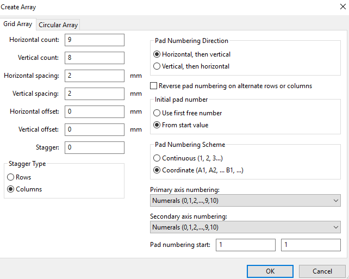Click the first pad numbering start field
The height and width of the screenshot is (279, 349).
click(x=245, y=245)
